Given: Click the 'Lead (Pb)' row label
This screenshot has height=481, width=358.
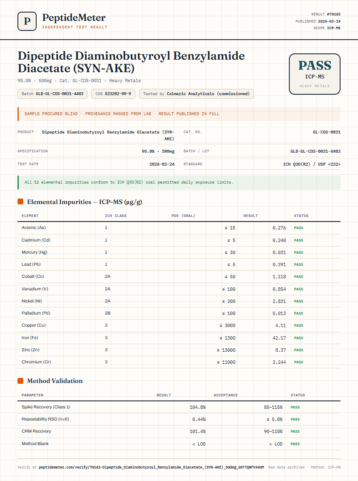Looking at the screenshot, I should [31, 264].
